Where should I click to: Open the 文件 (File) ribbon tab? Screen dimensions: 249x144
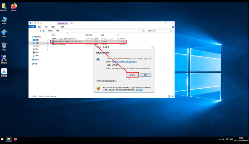click(x=32, y=27)
